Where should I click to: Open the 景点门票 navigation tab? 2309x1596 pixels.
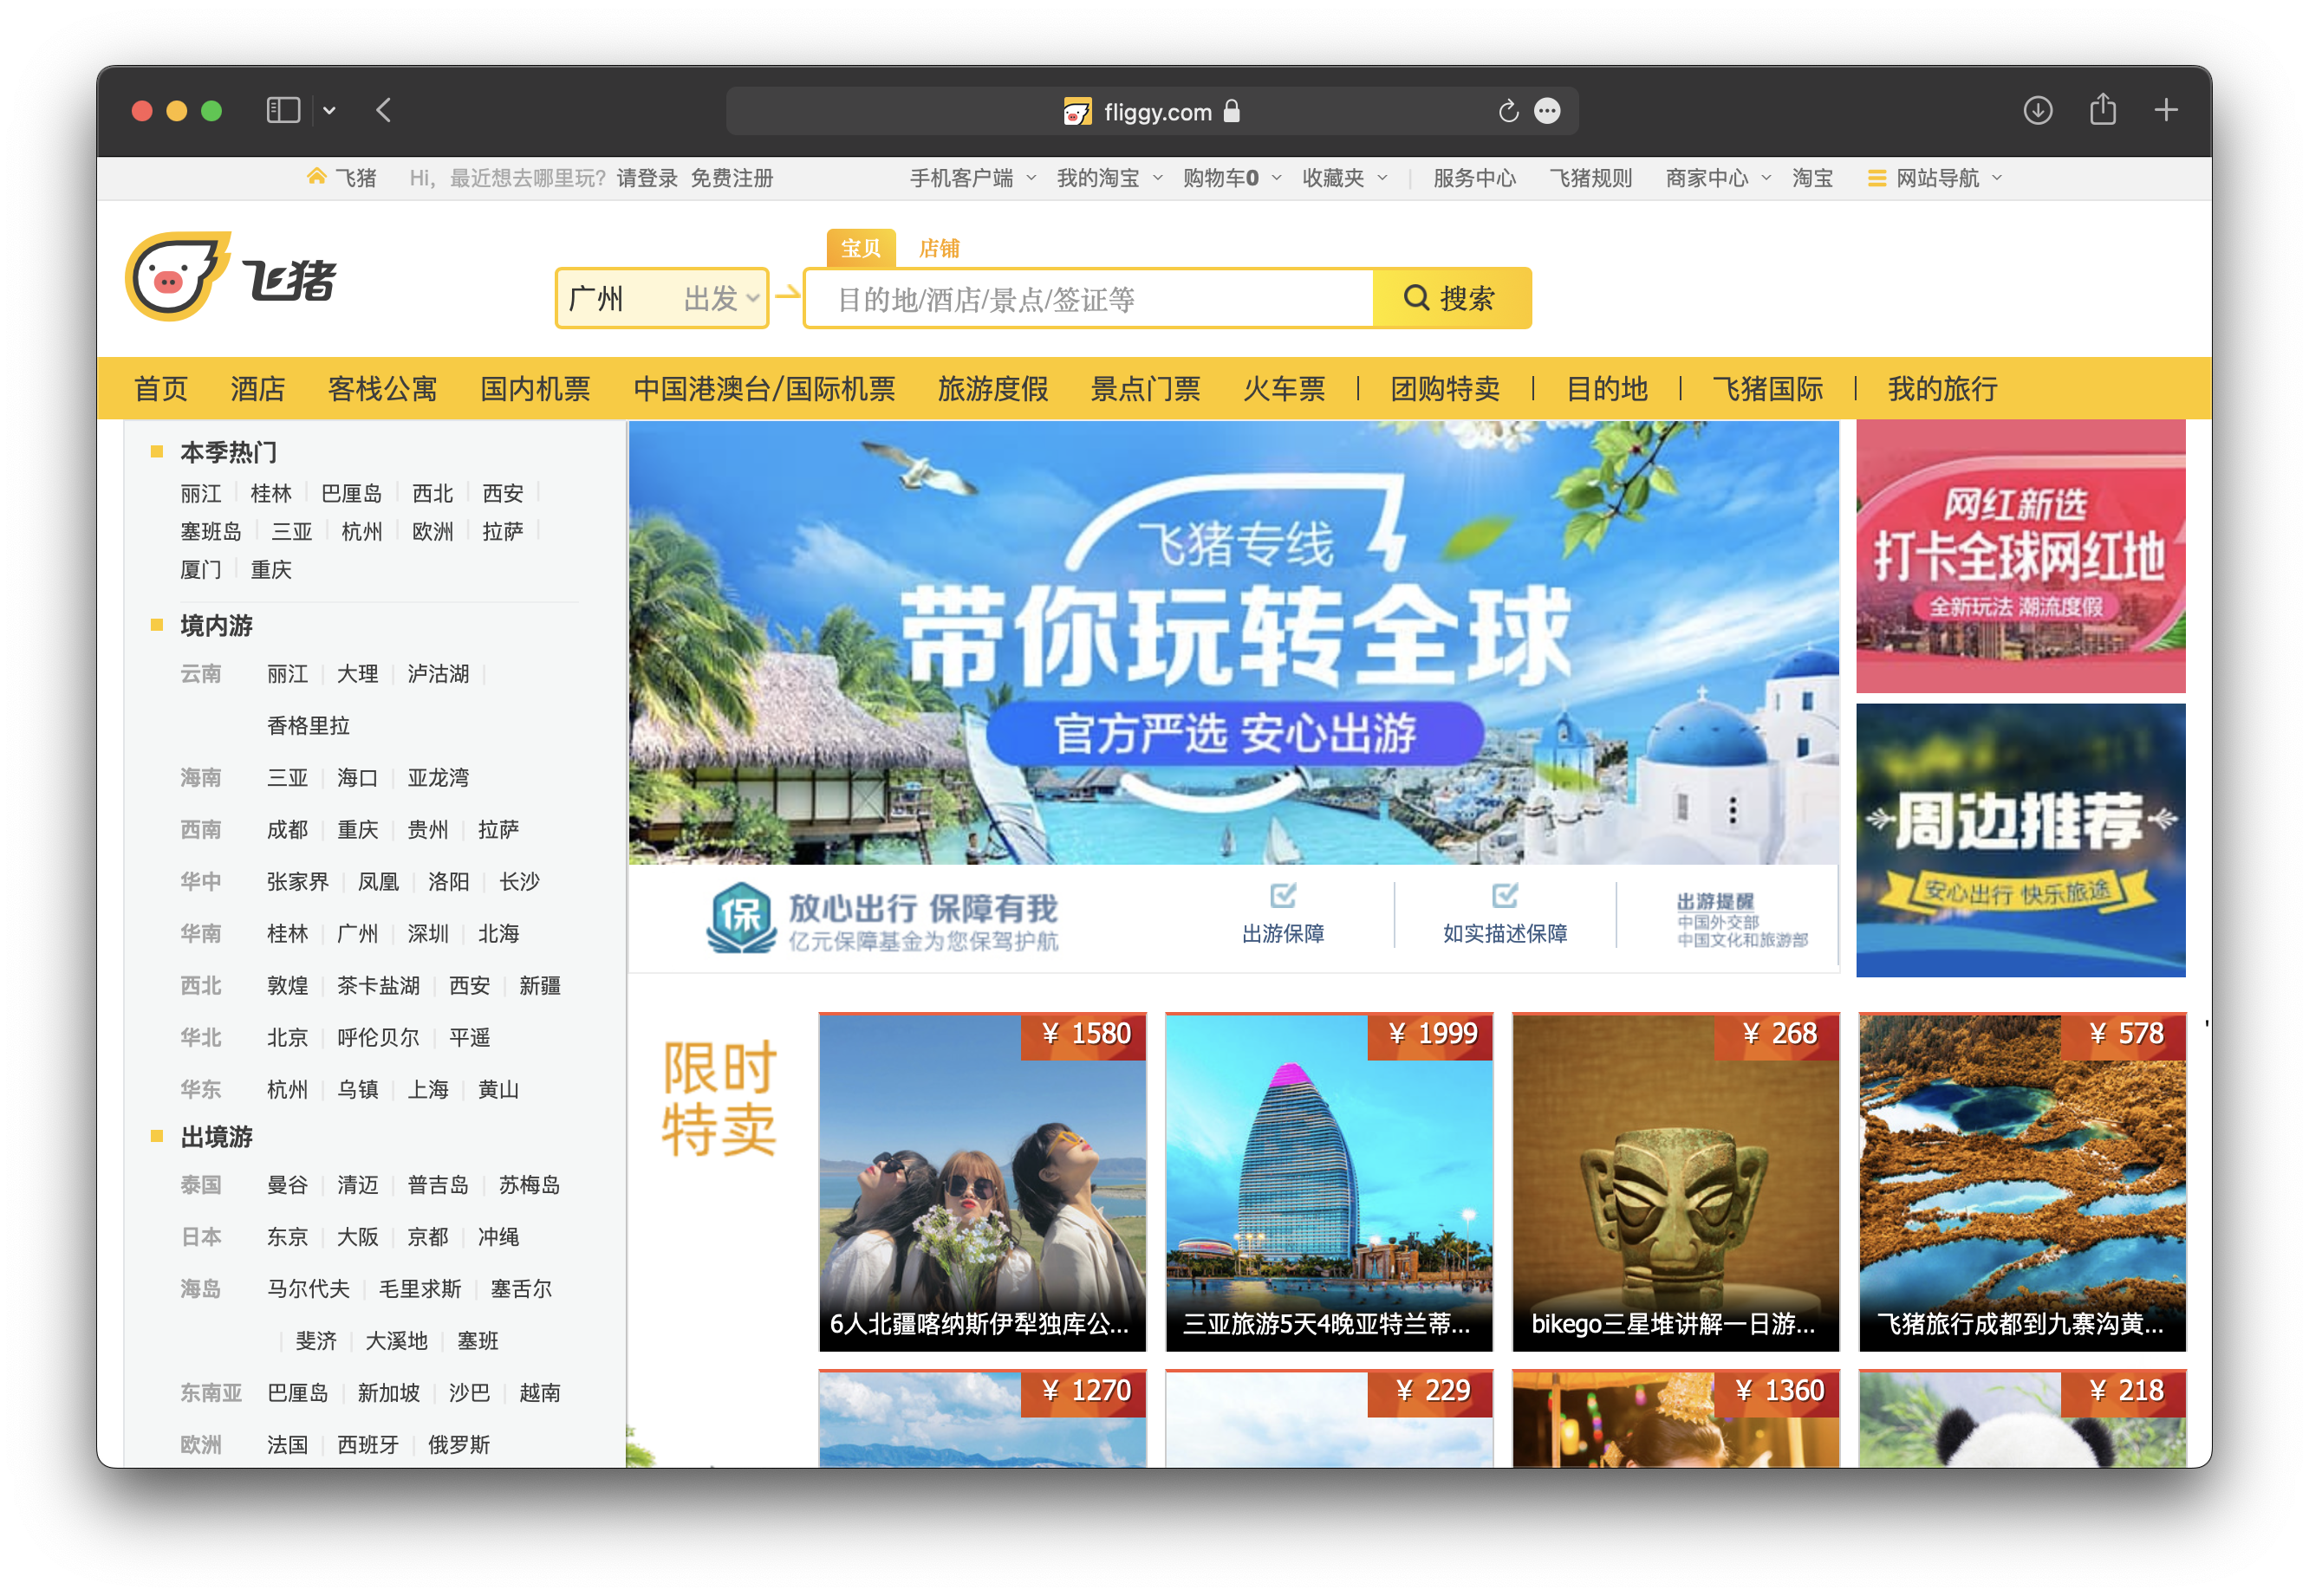pos(1144,389)
